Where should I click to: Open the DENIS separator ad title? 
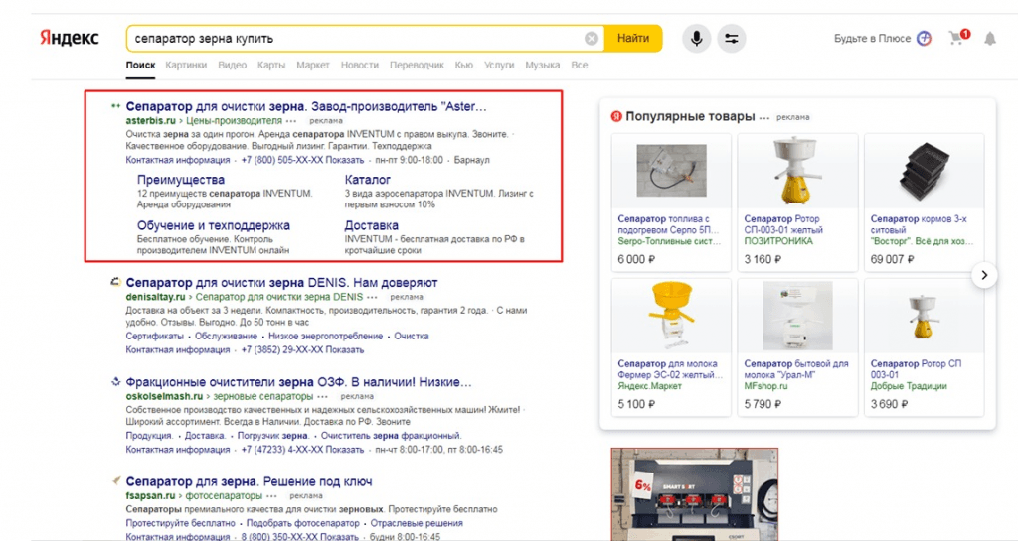281,283
